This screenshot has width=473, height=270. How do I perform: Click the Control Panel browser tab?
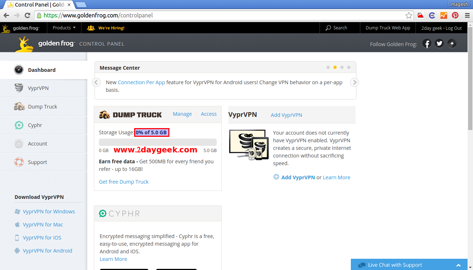pos(39,5)
